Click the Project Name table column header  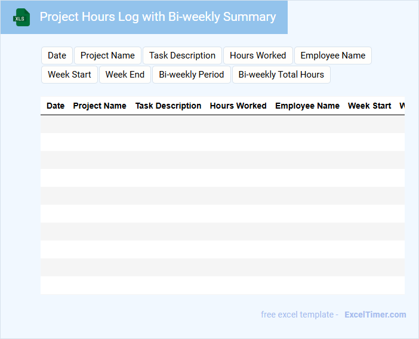[100, 106]
